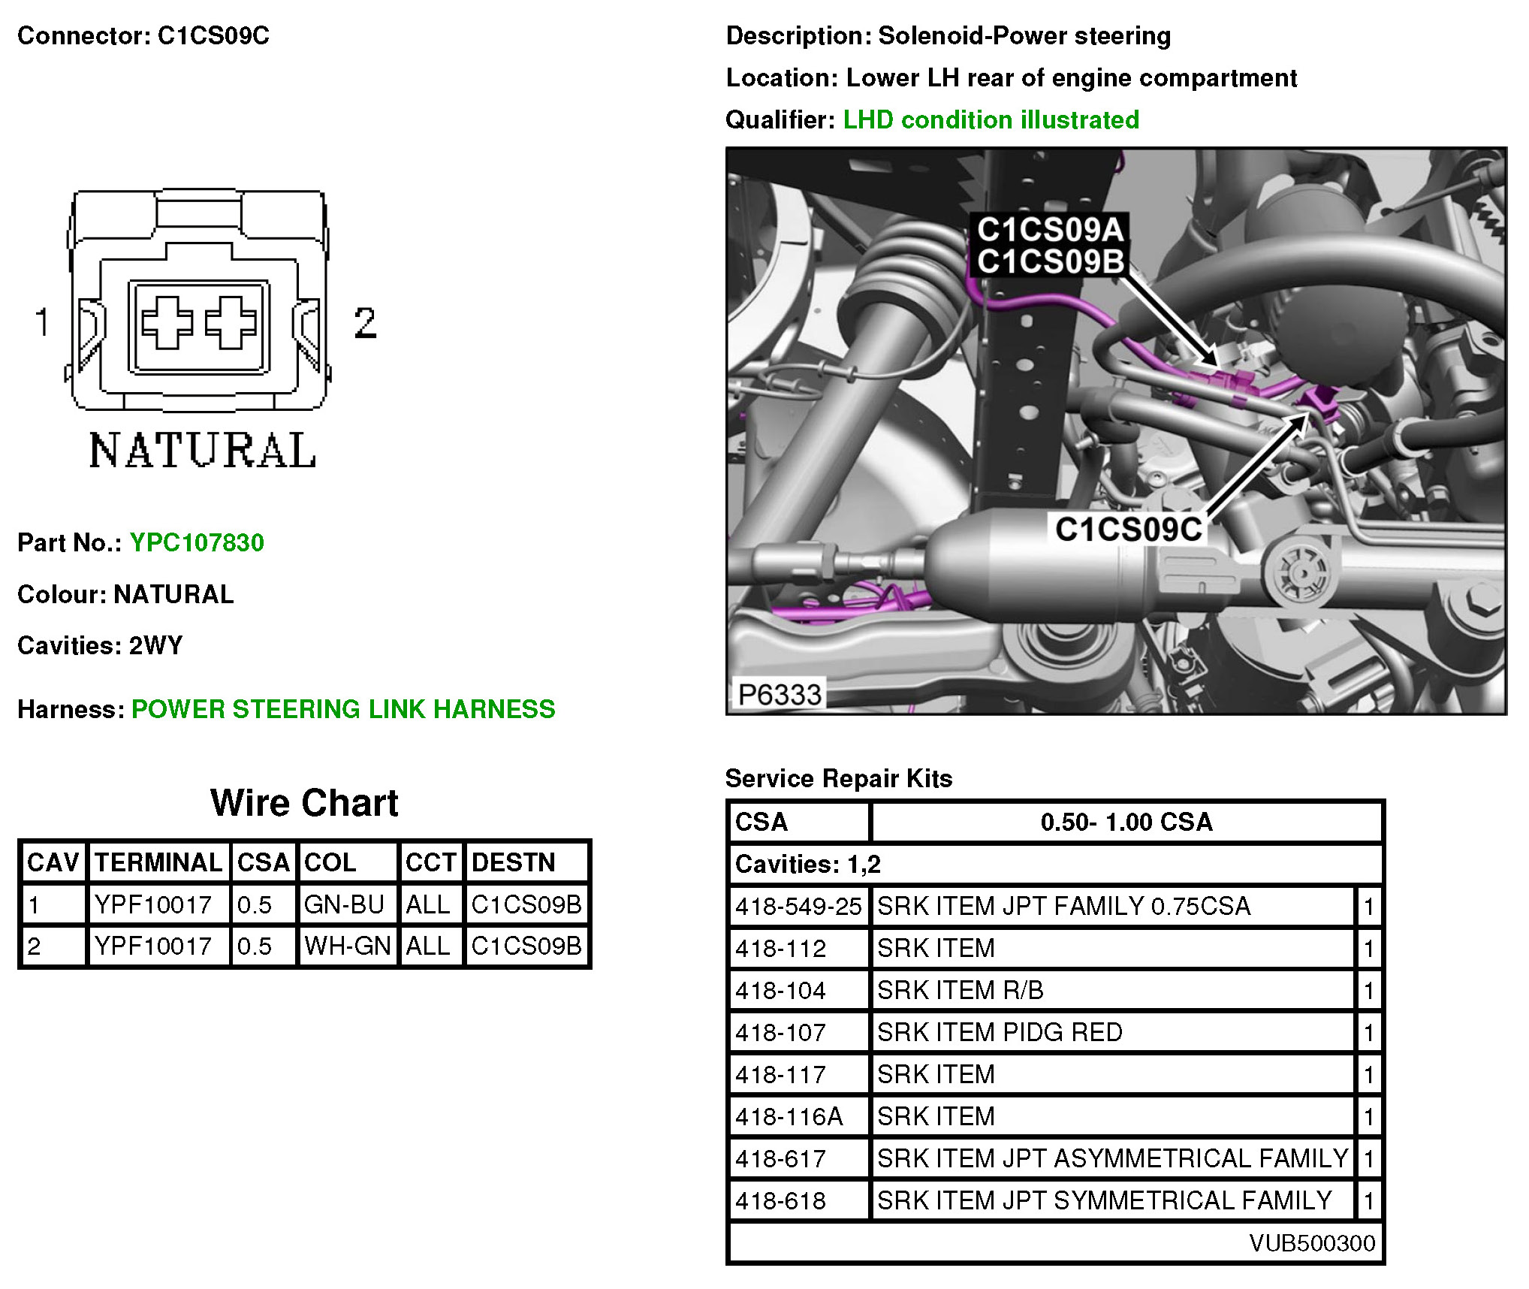Viewport: 1529px width, 1289px height.
Task: Click YPF10017 terminal in the cavity 1 row
Action: (153, 904)
